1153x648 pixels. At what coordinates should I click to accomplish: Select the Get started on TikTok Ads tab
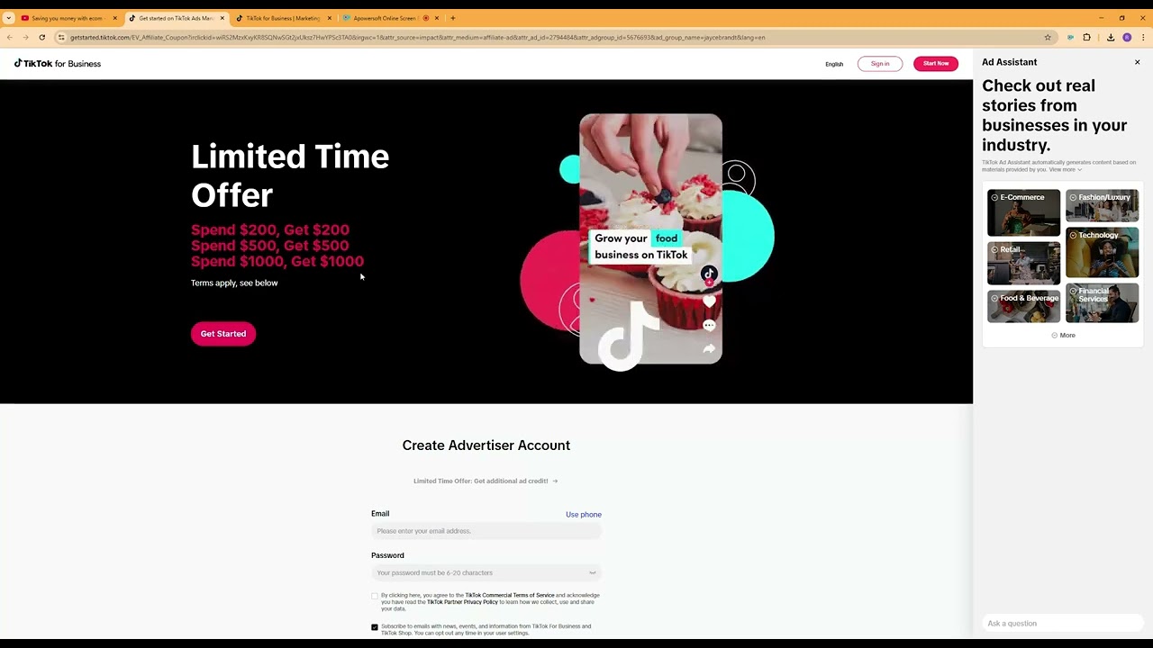(175, 18)
